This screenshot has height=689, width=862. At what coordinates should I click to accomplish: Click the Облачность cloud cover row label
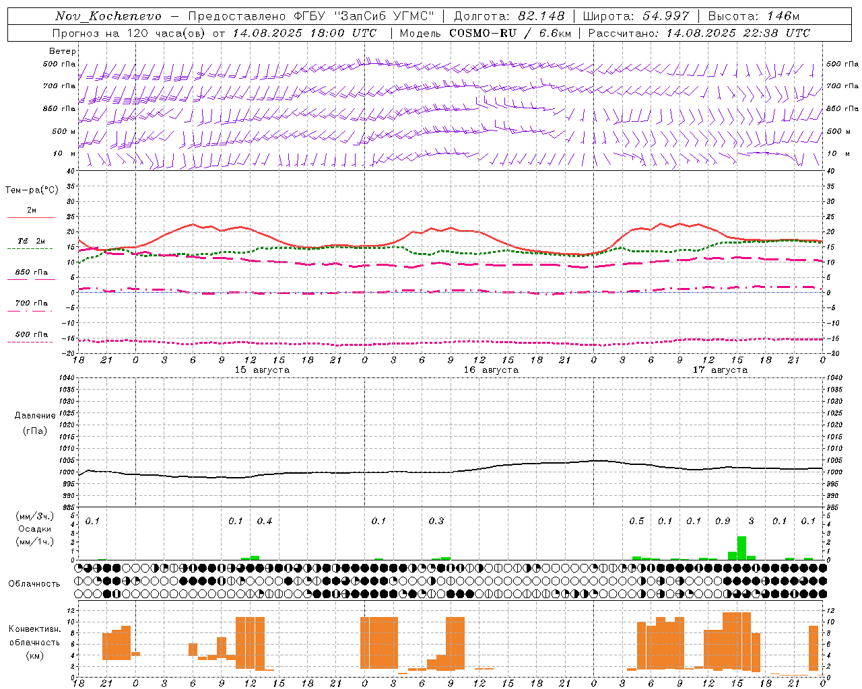tap(34, 584)
